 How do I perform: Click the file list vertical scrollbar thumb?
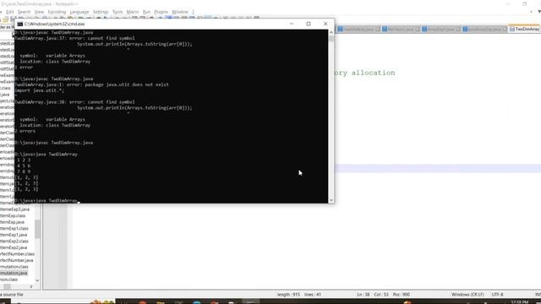point(37,229)
